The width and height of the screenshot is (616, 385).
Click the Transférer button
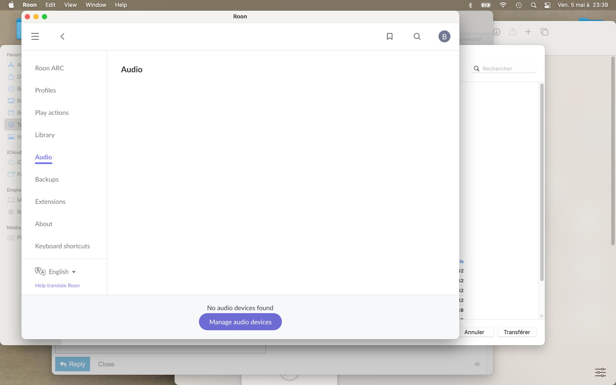click(x=517, y=332)
